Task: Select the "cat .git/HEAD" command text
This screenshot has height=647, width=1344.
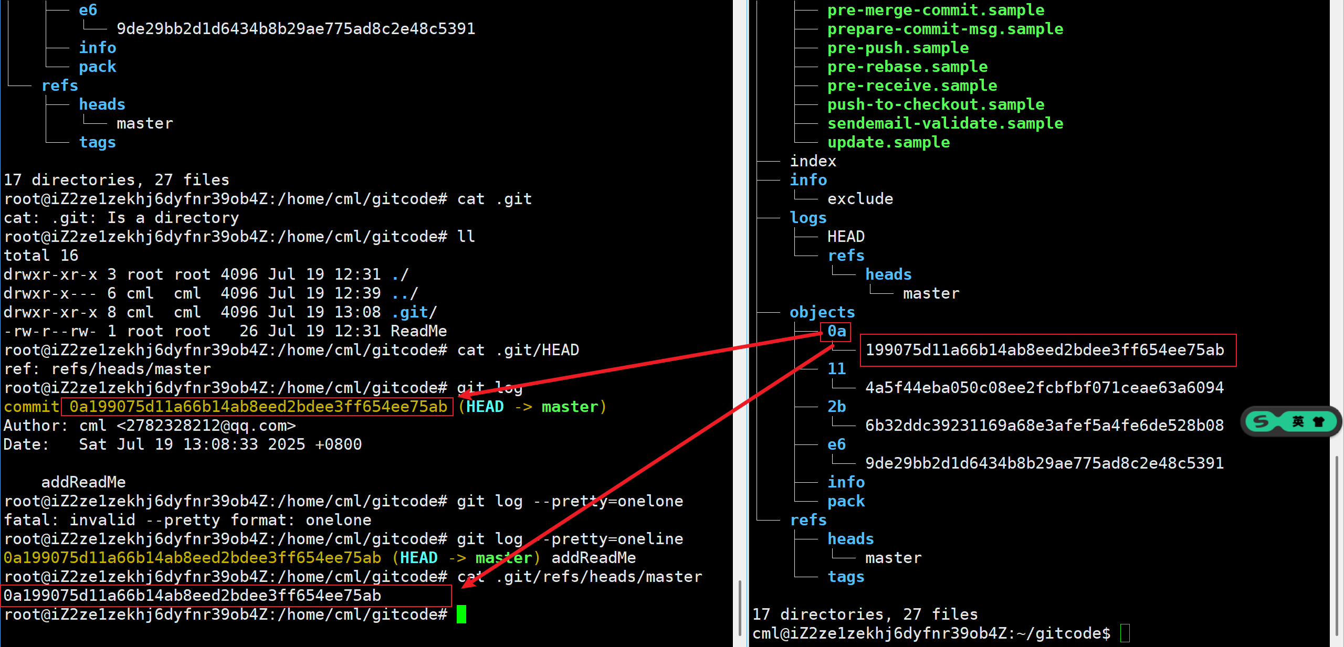Action: pos(518,350)
